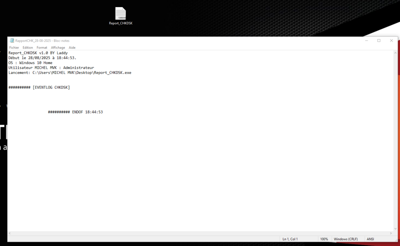Click the ANSI encoding status bar field
The image size is (400, 246).
point(370,239)
